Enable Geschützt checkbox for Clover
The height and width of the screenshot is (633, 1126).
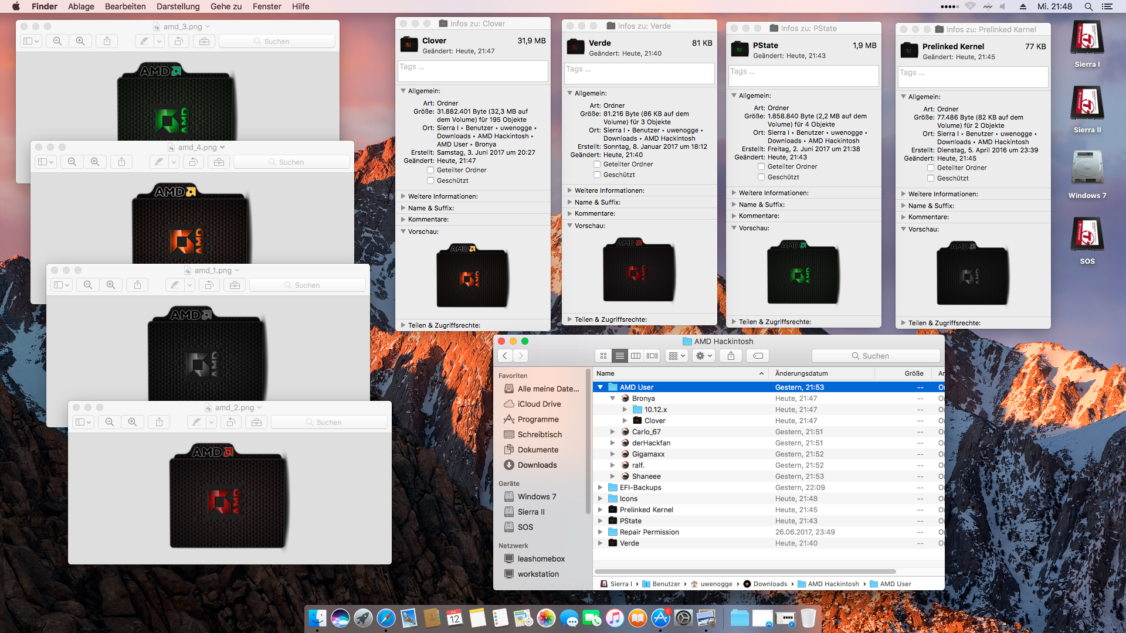click(x=430, y=181)
